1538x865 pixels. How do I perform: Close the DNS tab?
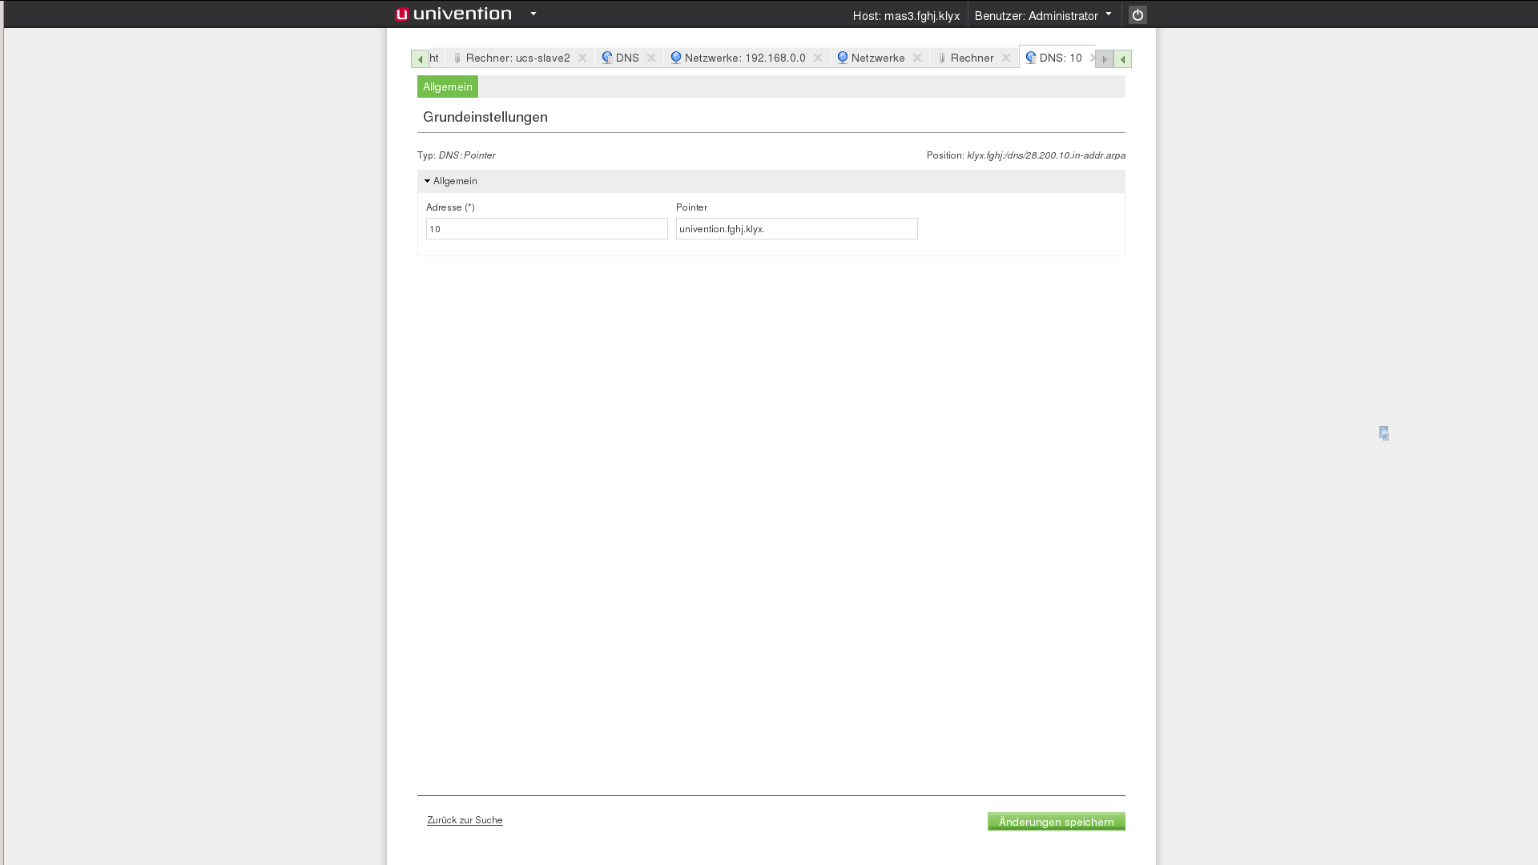point(651,58)
